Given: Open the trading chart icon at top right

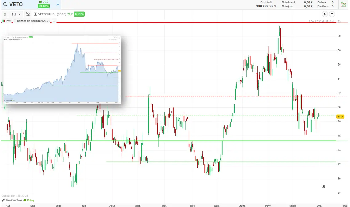Looking at the screenshot, I should 343,4.
